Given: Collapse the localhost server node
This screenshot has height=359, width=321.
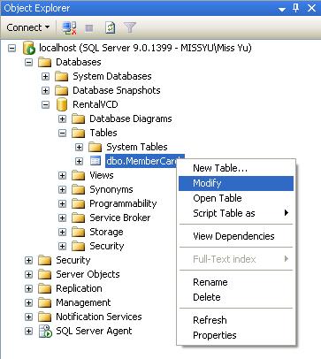Looking at the screenshot, I should click(x=11, y=48).
